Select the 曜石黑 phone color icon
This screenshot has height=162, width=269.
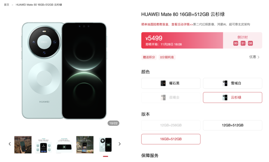click(x=163, y=83)
